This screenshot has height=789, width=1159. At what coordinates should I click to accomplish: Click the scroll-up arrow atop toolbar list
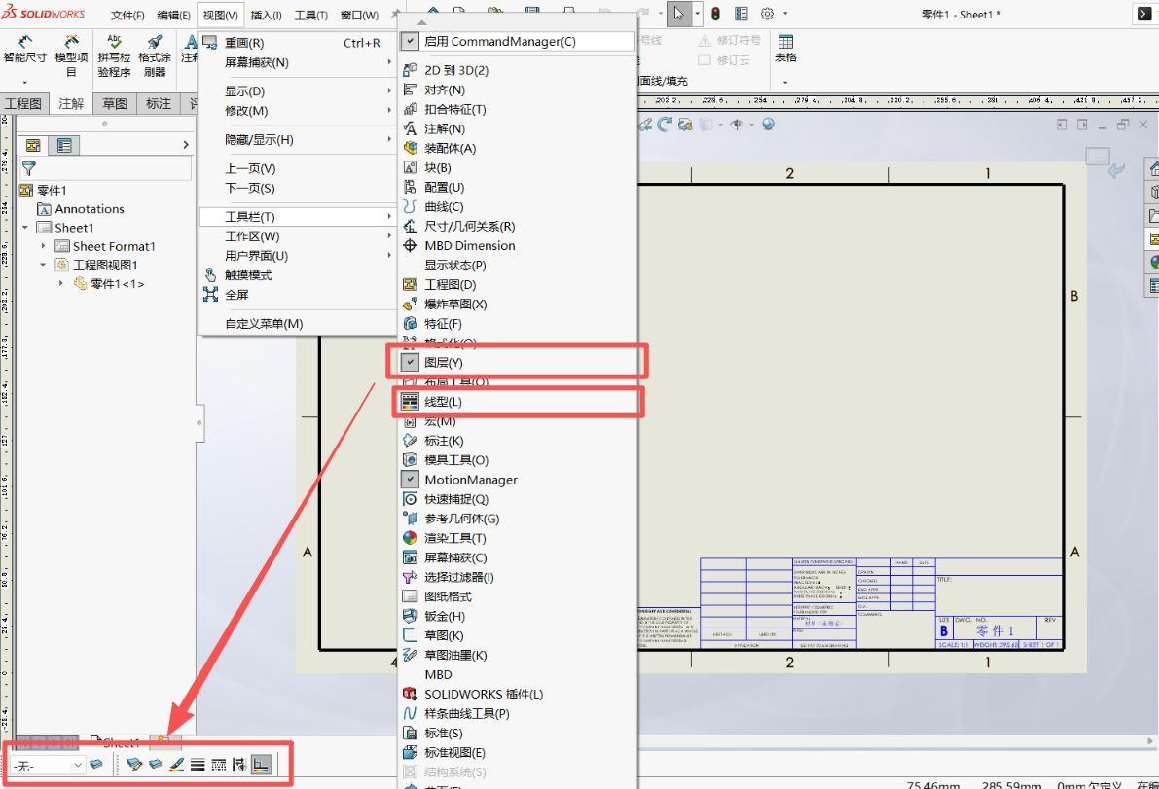[x=421, y=22]
